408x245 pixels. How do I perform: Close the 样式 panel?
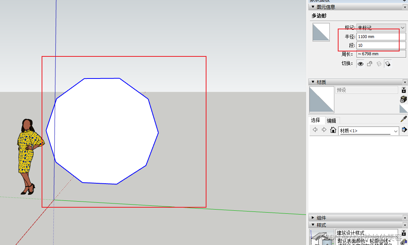(405, 225)
